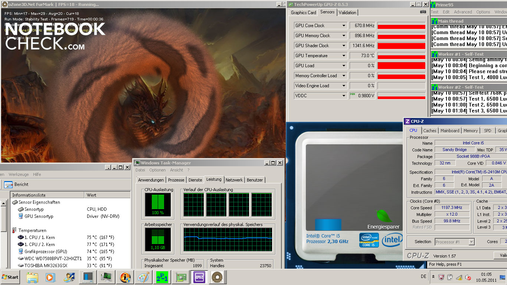This screenshot has height=285, width=507.
Task: Open VDDC sensor dropdown
Action: point(344,96)
